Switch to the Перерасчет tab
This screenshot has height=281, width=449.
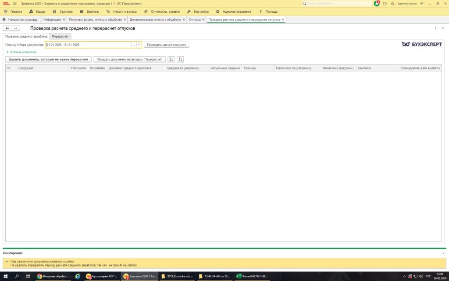click(x=60, y=36)
